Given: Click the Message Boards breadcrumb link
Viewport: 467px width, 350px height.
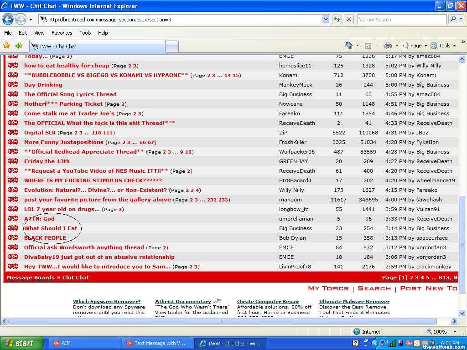Looking at the screenshot, I should 31,278.
